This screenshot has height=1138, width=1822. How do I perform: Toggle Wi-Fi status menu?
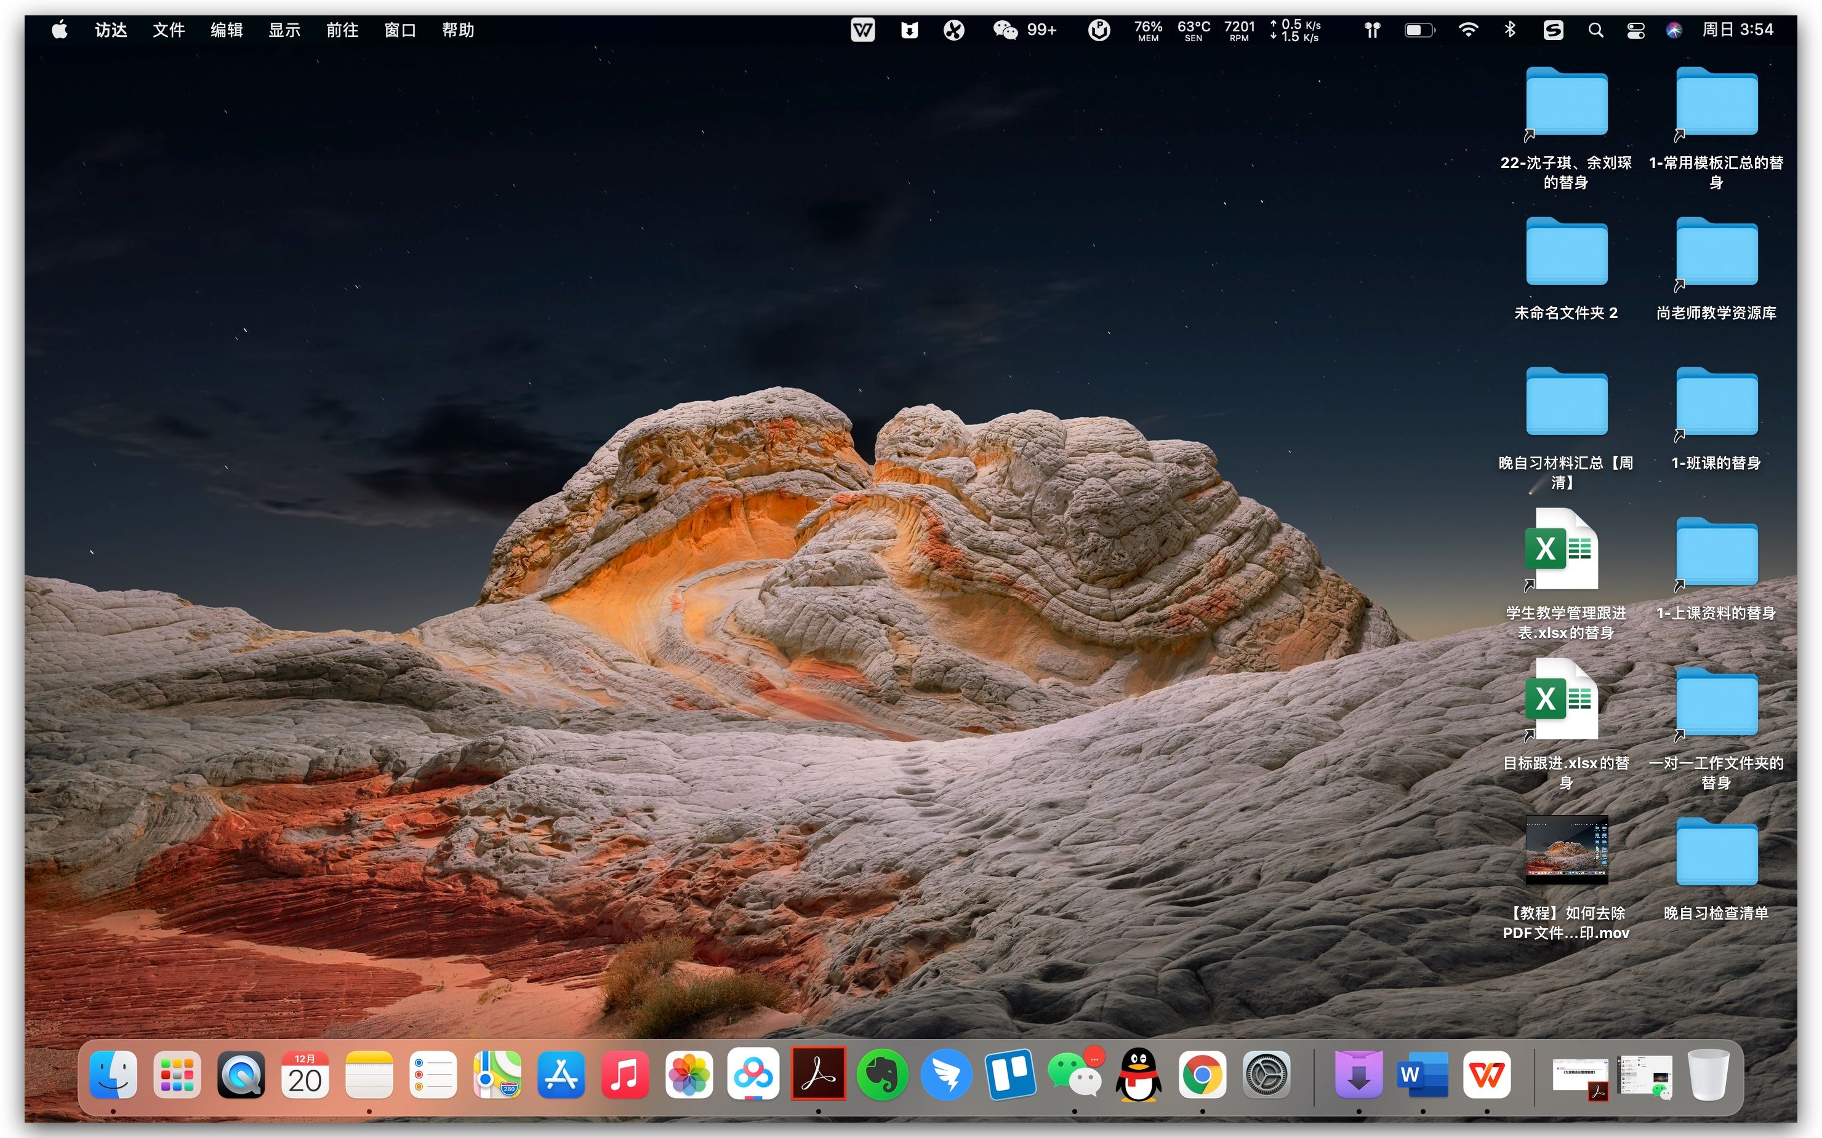tap(1467, 30)
